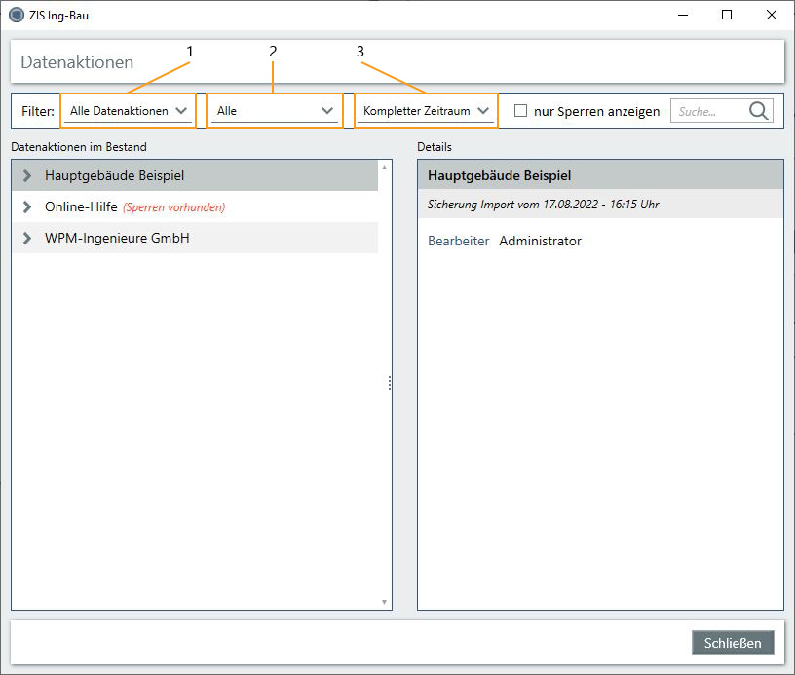Open the 'Alle Datenaktionen' filter dropdown
This screenshot has width=795, height=675.
[129, 111]
